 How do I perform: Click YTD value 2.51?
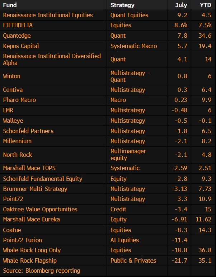point(205,168)
